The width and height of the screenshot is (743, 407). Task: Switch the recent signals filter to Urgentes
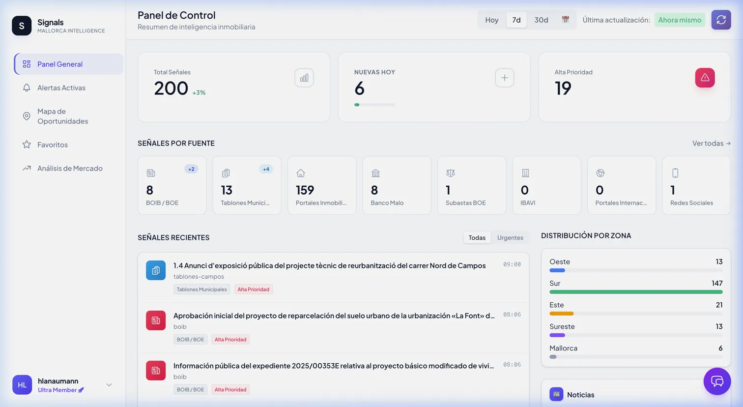(x=510, y=237)
